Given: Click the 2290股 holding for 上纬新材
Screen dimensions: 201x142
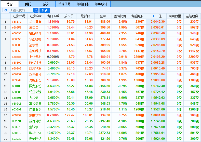Looking at the screenshot, I should [x=139, y=57].
